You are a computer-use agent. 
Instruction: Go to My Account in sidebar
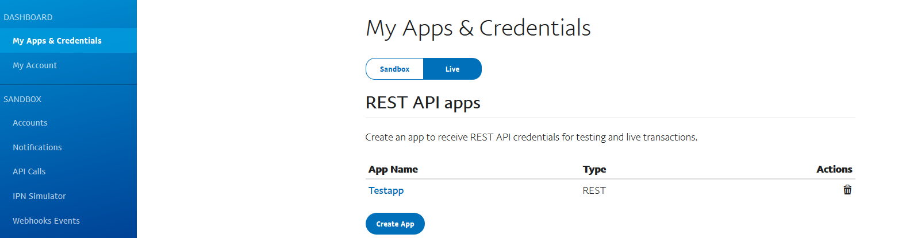point(34,65)
